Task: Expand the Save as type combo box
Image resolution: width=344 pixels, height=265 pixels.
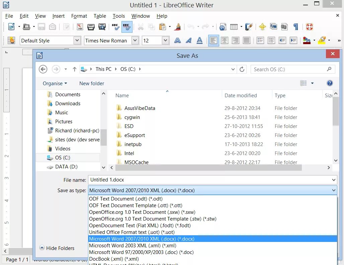Action: pos(212,190)
